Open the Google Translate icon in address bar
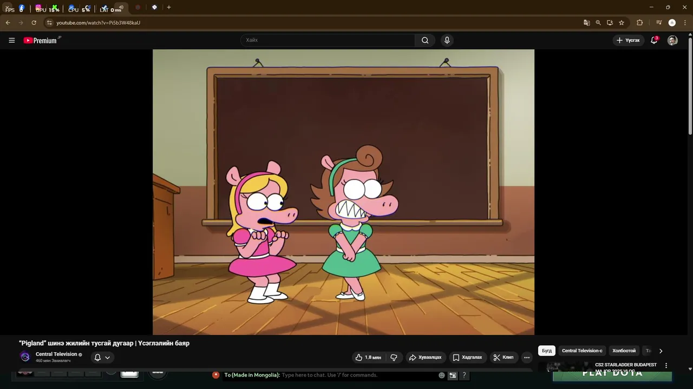The image size is (693, 389). pyautogui.click(x=586, y=23)
